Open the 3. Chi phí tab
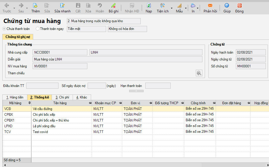The width and height of the screenshot is (269, 167). (x=62, y=97)
